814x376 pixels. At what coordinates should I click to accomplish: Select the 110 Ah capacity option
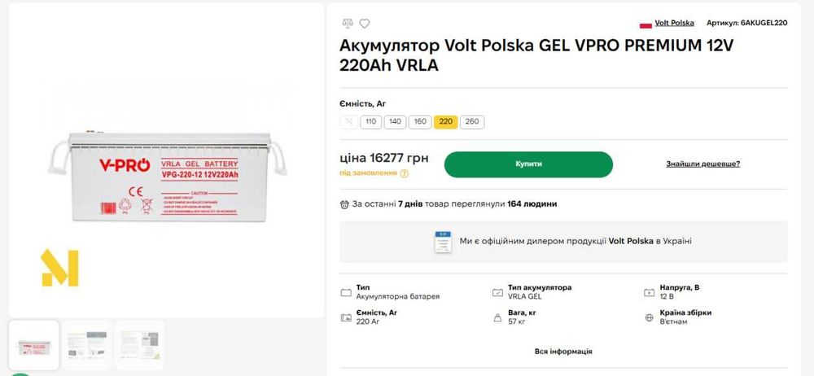tap(371, 122)
